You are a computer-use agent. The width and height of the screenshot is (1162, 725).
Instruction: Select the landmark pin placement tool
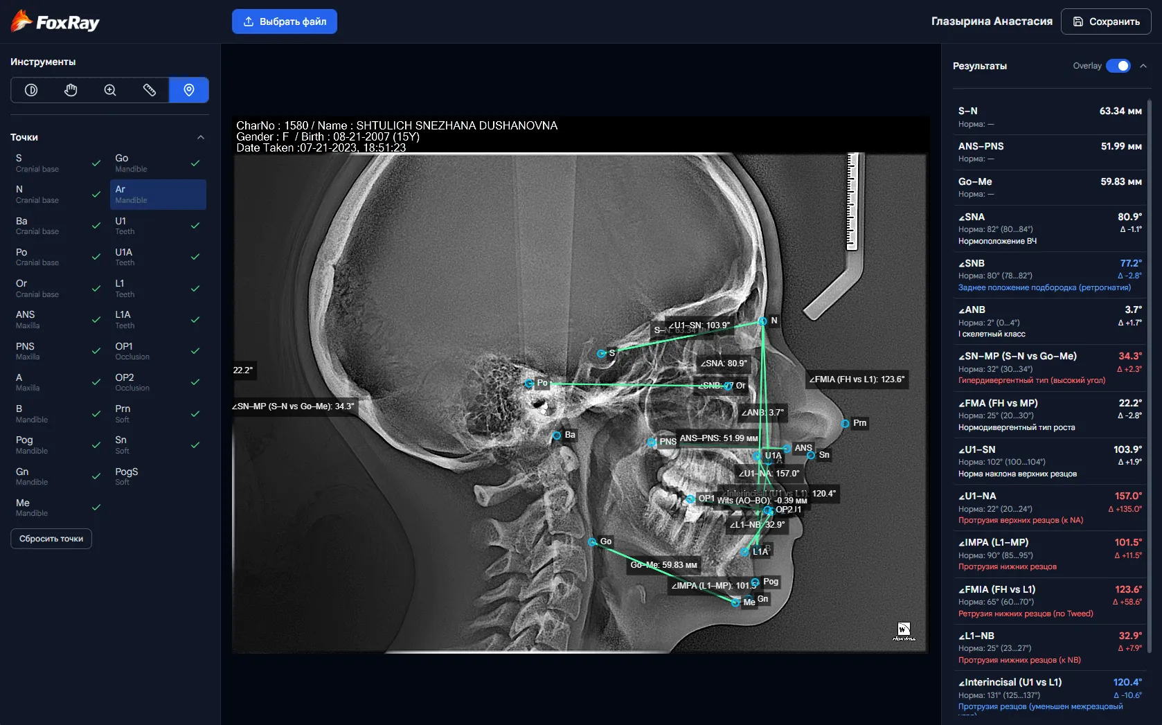(189, 90)
